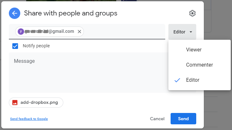Image resolution: width=232 pixels, height=130 pixels.
Task: Click the blue Send button
Action: tap(183, 119)
